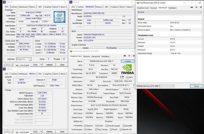Toggle the OpenCL checkbox
The width and height of the screenshot is (204, 134).
[85, 126]
